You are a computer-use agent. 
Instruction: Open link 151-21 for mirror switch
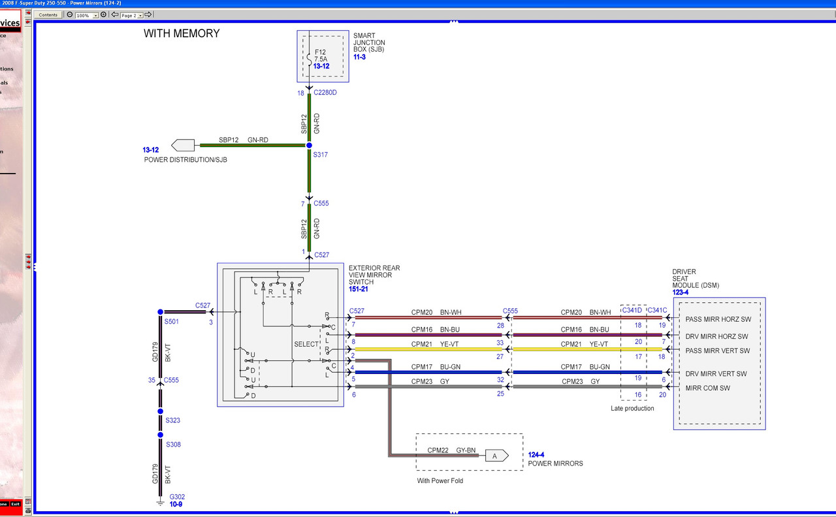[x=359, y=289]
